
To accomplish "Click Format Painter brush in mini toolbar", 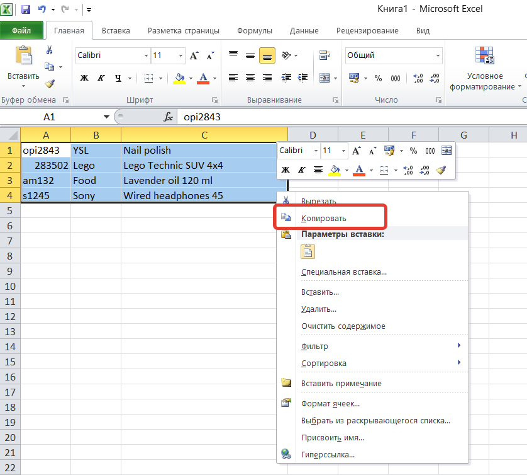I will point(441,170).
